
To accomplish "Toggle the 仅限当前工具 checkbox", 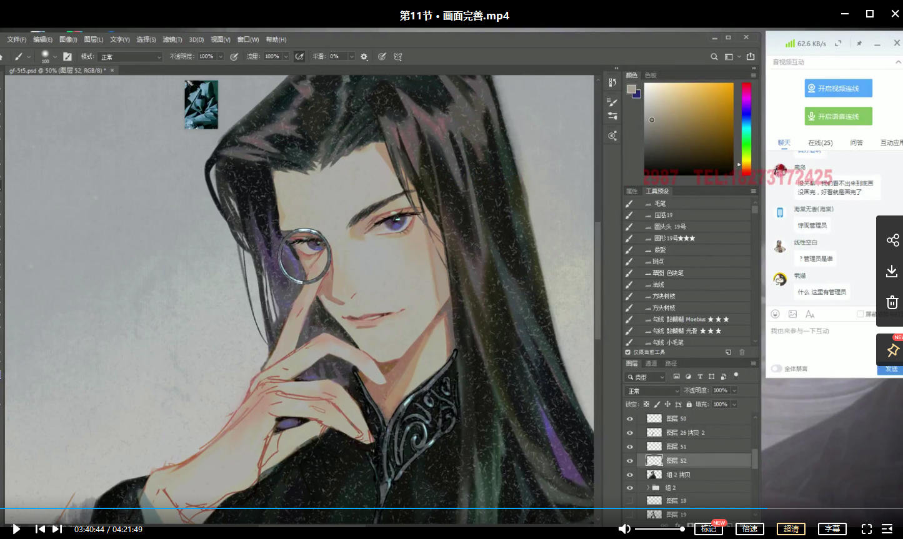I will [628, 352].
